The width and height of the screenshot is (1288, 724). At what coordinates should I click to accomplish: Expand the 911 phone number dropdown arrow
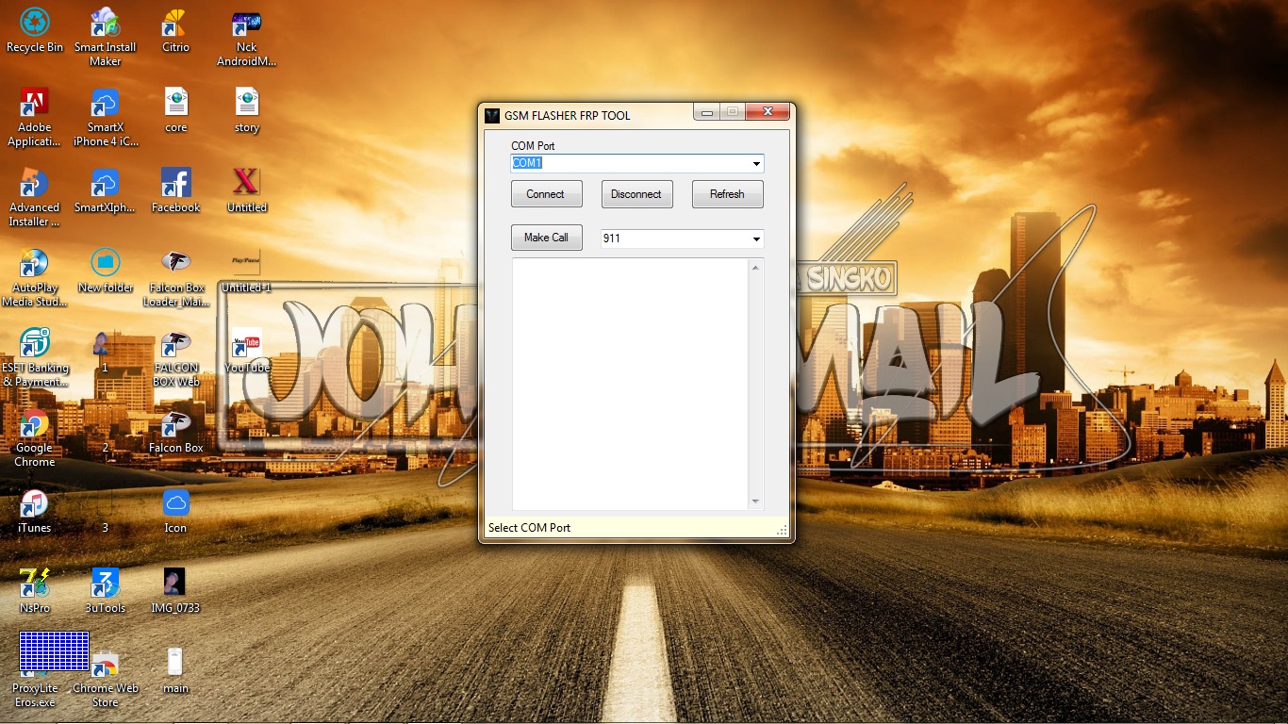[756, 239]
